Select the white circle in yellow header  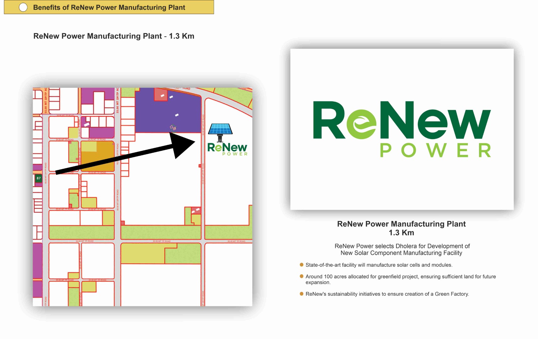click(x=23, y=8)
